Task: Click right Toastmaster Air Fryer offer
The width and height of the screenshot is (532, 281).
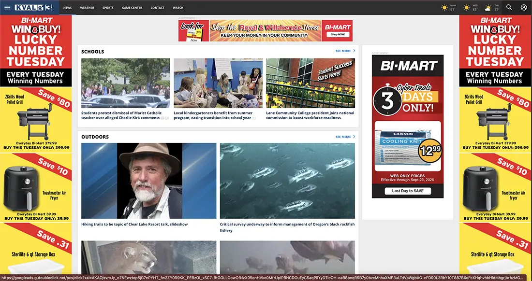Action: pos(495,187)
